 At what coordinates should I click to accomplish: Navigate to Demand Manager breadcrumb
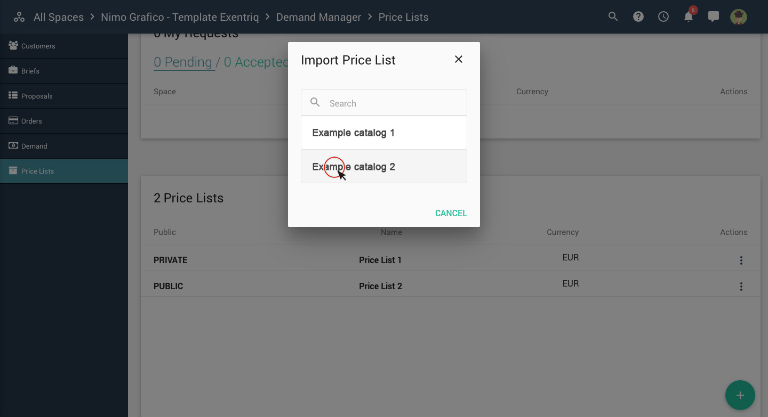(318, 17)
